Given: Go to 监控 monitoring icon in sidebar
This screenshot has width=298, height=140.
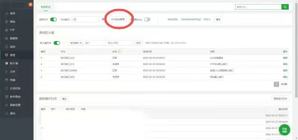Looking at the screenshot, I should click(x=7, y=47).
